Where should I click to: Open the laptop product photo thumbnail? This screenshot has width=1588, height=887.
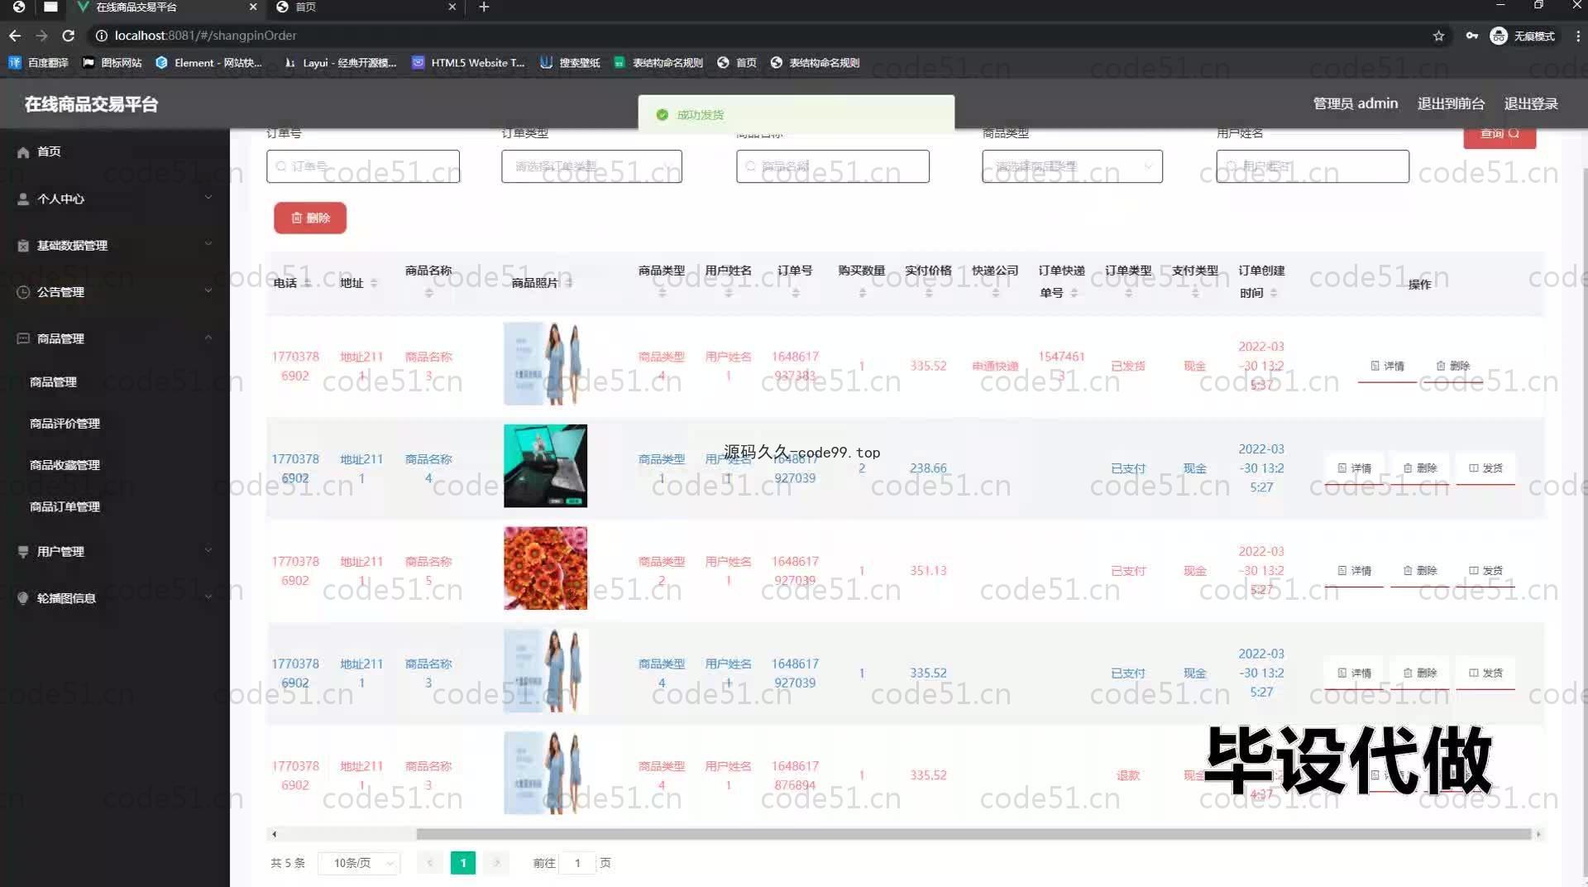546,466
